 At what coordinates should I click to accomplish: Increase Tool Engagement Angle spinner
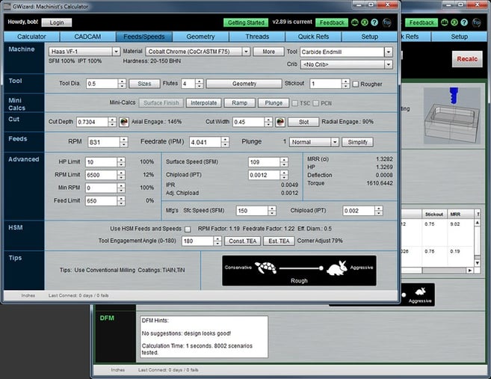(217, 238)
